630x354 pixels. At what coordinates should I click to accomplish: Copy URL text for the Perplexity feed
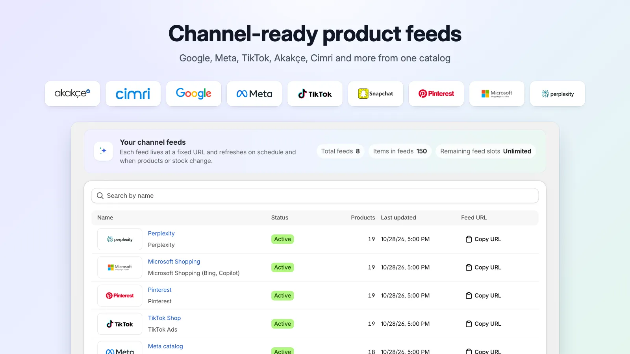tap(488, 239)
